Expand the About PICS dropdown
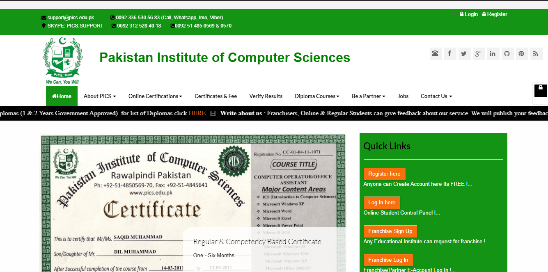Viewport: 548px width, 272px height. click(x=99, y=96)
